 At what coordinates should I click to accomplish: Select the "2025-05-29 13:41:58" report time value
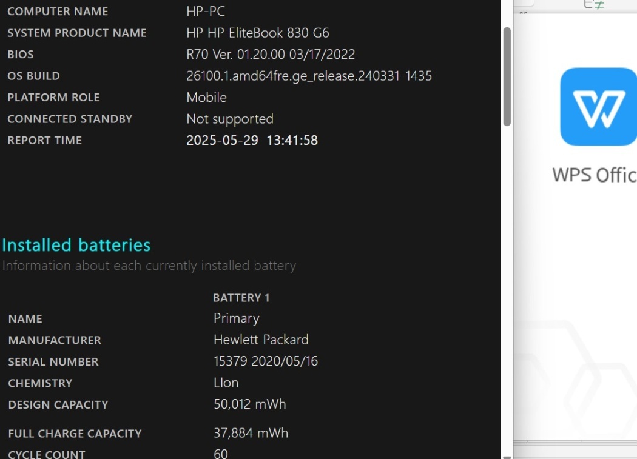[x=252, y=140]
